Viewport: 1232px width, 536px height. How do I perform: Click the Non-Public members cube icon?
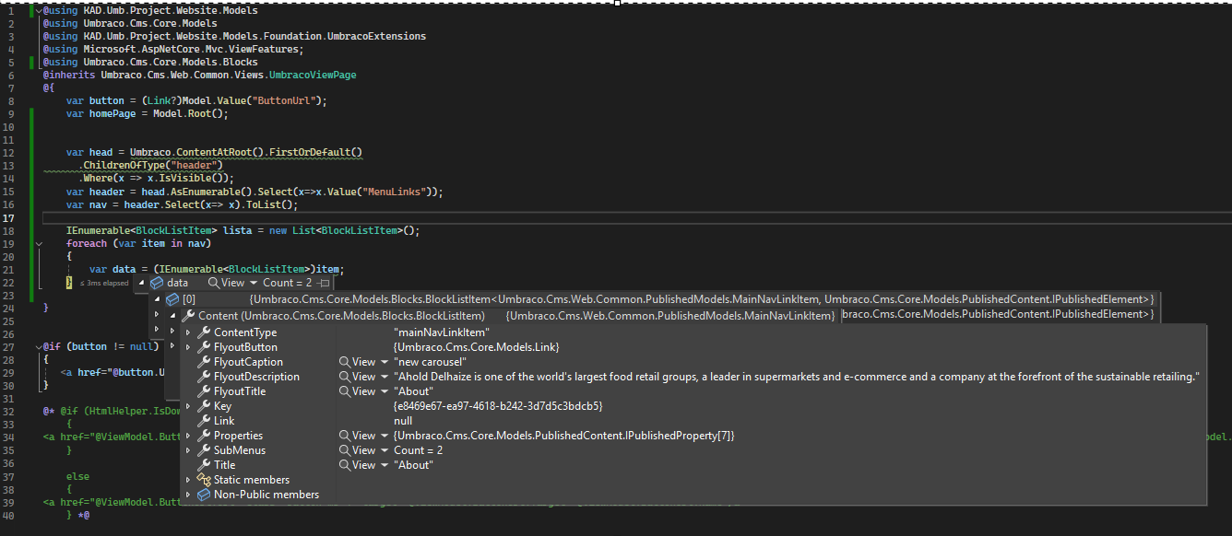click(x=204, y=495)
